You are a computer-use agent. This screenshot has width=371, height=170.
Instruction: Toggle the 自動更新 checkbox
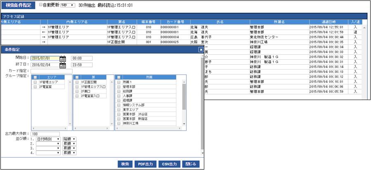(40, 5)
